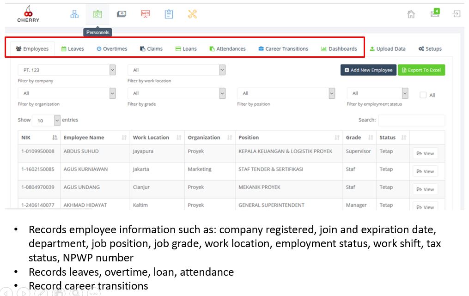Click the Cherry logo
This screenshot has width=469, height=296.
tap(28, 14)
